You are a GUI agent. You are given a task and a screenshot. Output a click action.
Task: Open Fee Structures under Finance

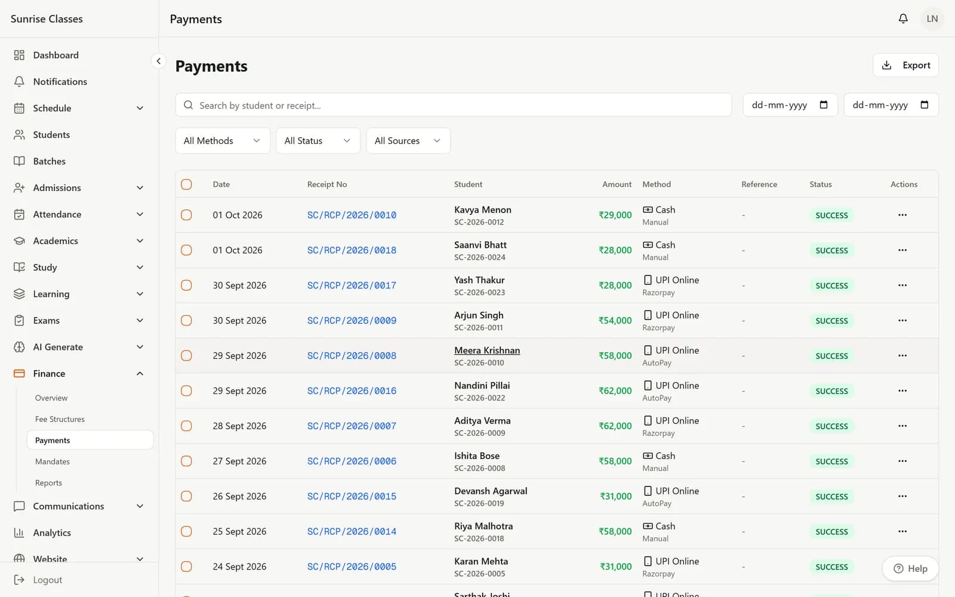(x=90, y=419)
